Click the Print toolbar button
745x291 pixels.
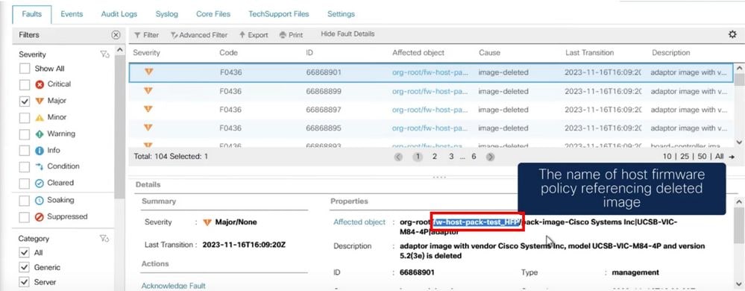click(291, 35)
